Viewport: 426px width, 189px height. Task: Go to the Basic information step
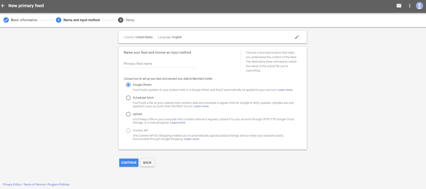(x=24, y=20)
